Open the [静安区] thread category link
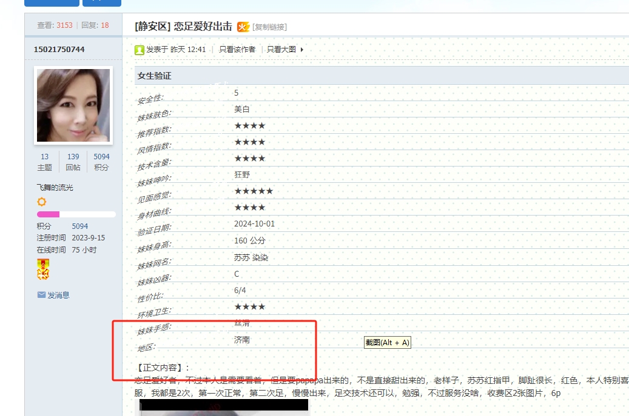This screenshot has width=629, height=416. click(x=153, y=27)
